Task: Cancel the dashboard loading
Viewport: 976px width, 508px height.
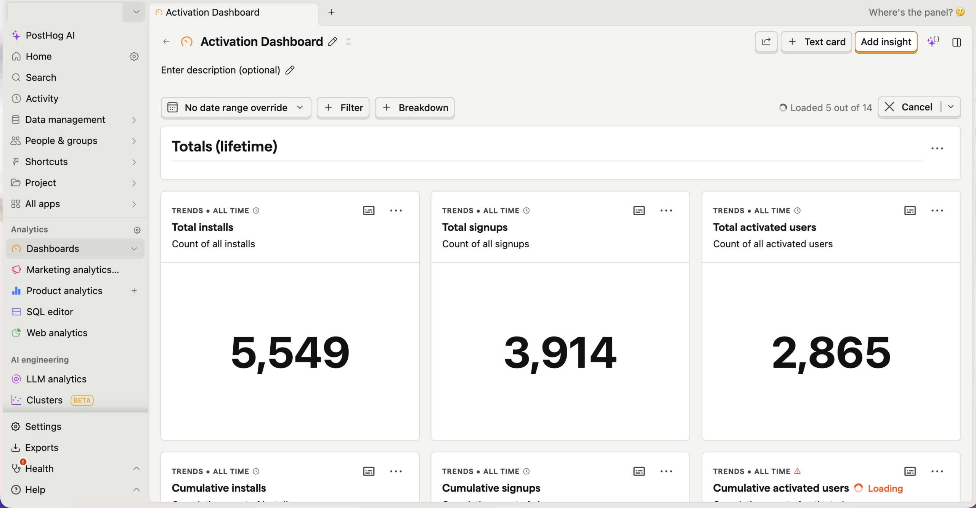Action: tap(909, 107)
